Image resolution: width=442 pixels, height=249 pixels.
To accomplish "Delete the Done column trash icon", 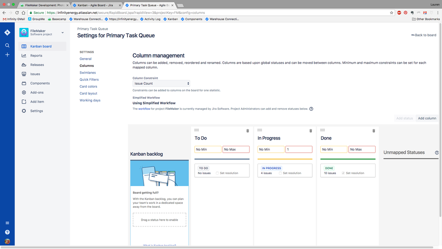I will tap(374, 131).
